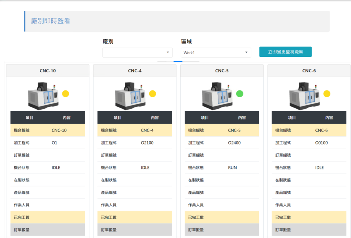Select the CNC-5 card header
The height and width of the screenshot is (238, 351).
tap(222, 71)
